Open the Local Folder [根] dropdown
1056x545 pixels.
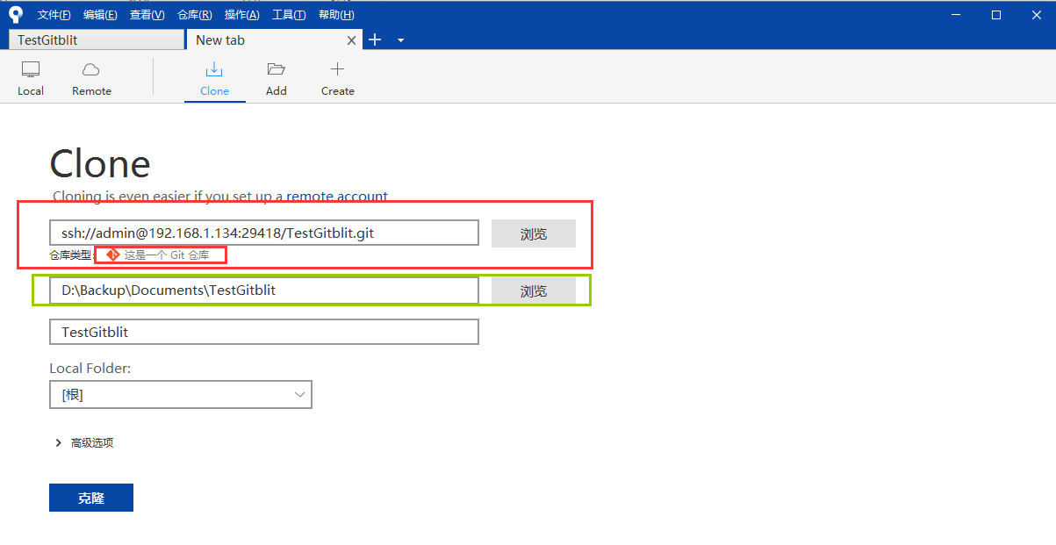[181, 395]
